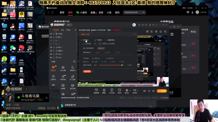Screen dimensions: 218x122
Task: Toggle lock on the 摄像头 1 layer
Action: point(54,51)
